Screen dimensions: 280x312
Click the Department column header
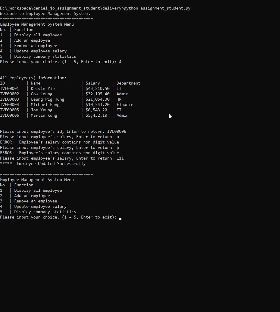[129, 83]
